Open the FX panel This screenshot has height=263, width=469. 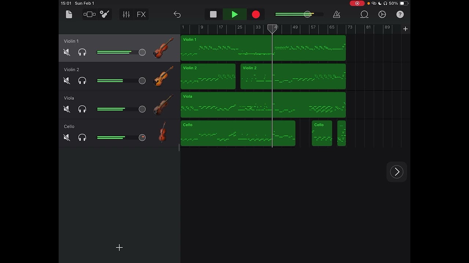pos(141,14)
